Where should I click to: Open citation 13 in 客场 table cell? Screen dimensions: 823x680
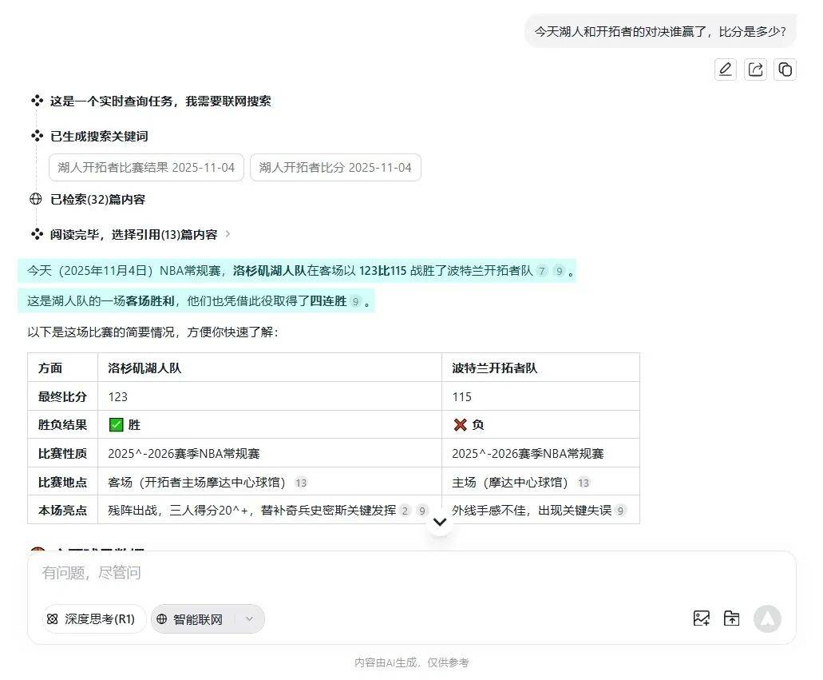(x=301, y=483)
